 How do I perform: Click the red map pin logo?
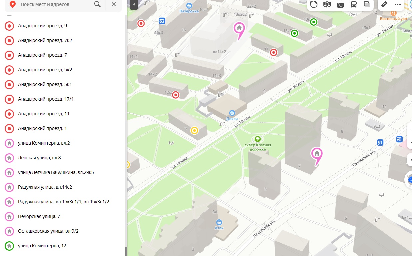pyautogui.click(x=13, y=4)
